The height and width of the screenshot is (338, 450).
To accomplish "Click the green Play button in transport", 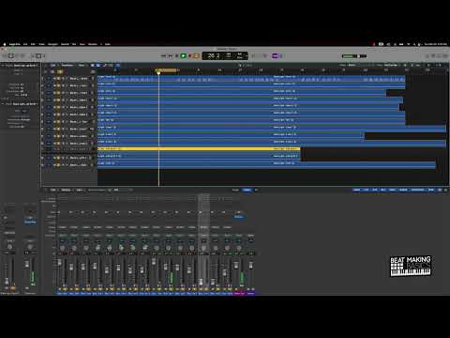I will [x=183, y=56].
